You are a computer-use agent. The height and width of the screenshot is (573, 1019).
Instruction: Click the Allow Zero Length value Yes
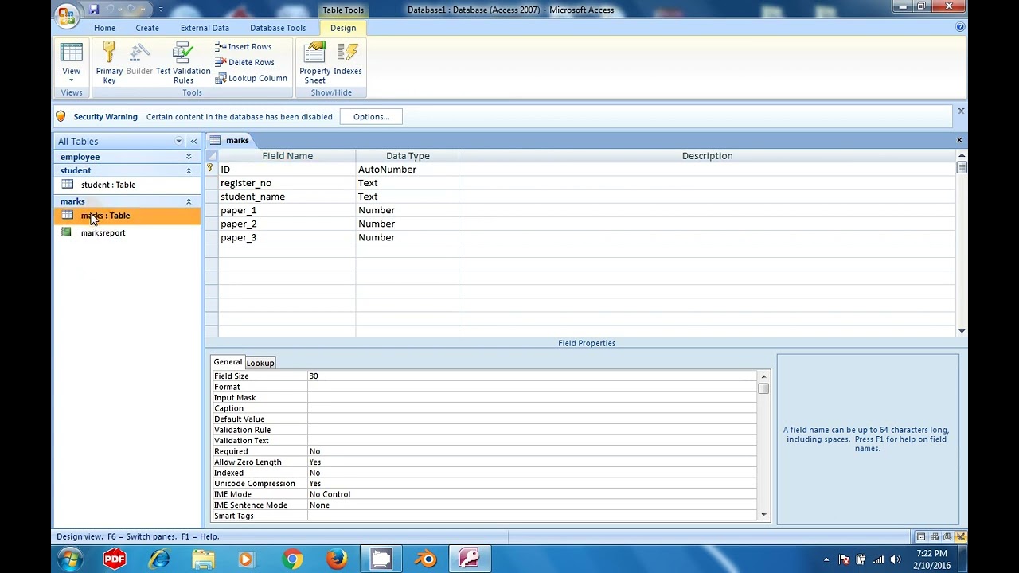point(532,462)
